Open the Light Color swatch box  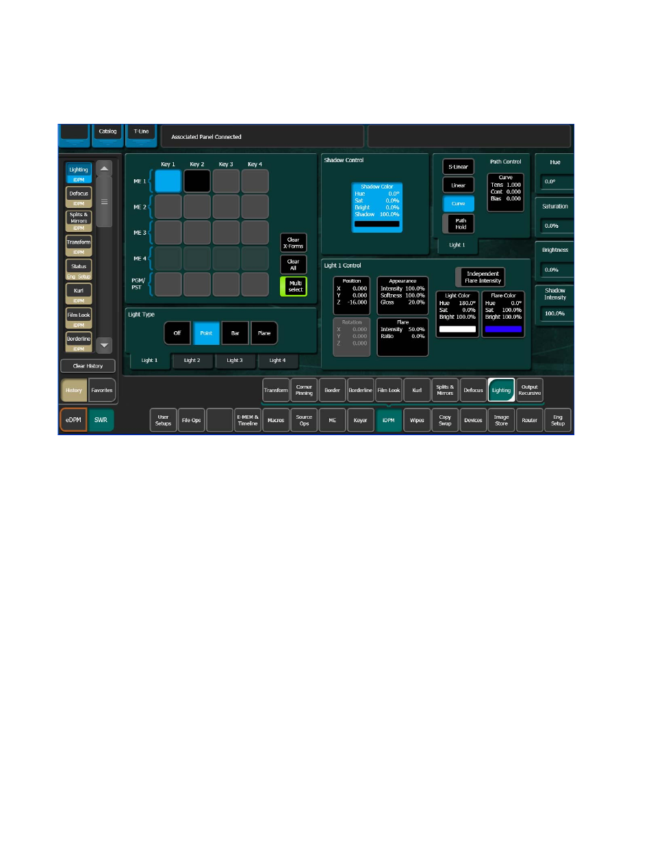click(x=457, y=314)
